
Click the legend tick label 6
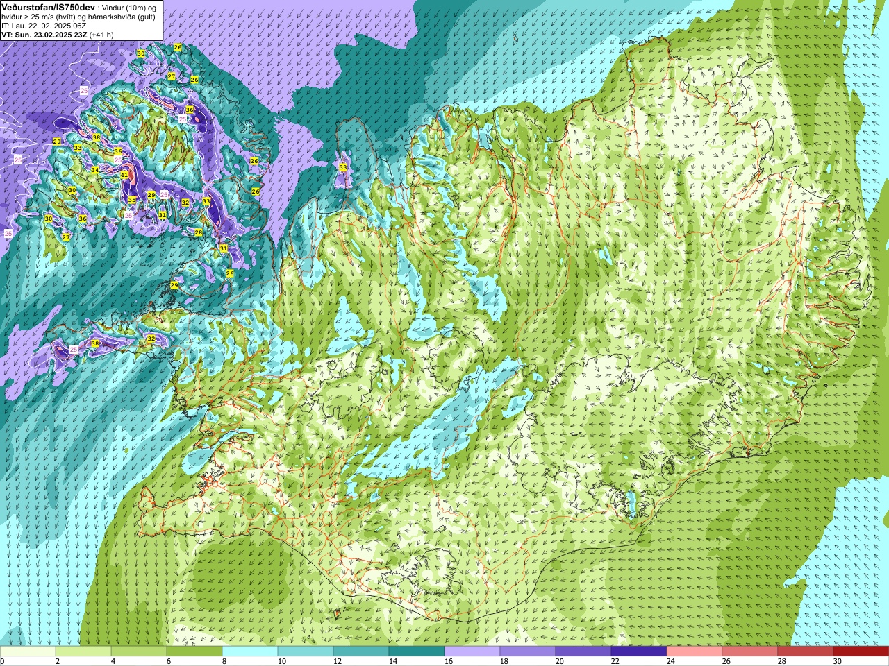[169, 661]
